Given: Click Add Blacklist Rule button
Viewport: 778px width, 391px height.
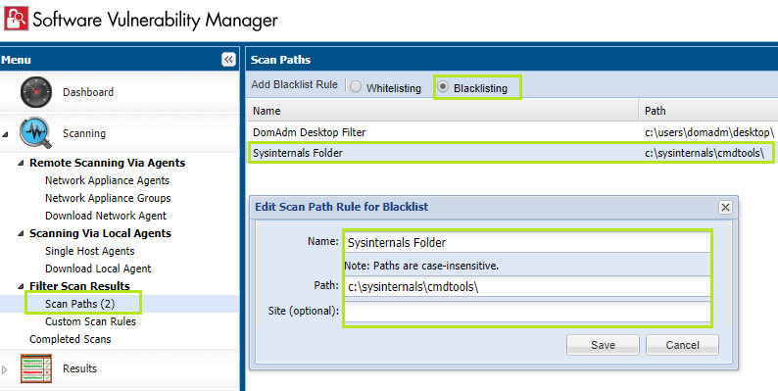Looking at the screenshot, I should (x=294, y=84).
